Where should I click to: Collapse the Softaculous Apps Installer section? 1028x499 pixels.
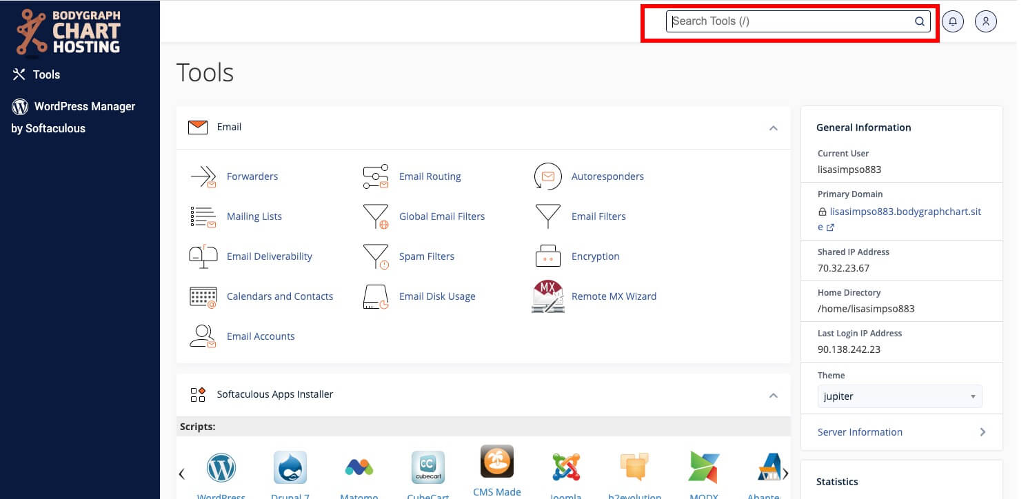774,396
